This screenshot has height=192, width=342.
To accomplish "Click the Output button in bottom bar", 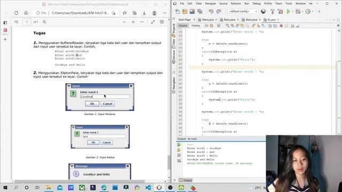I will (185, 180).
